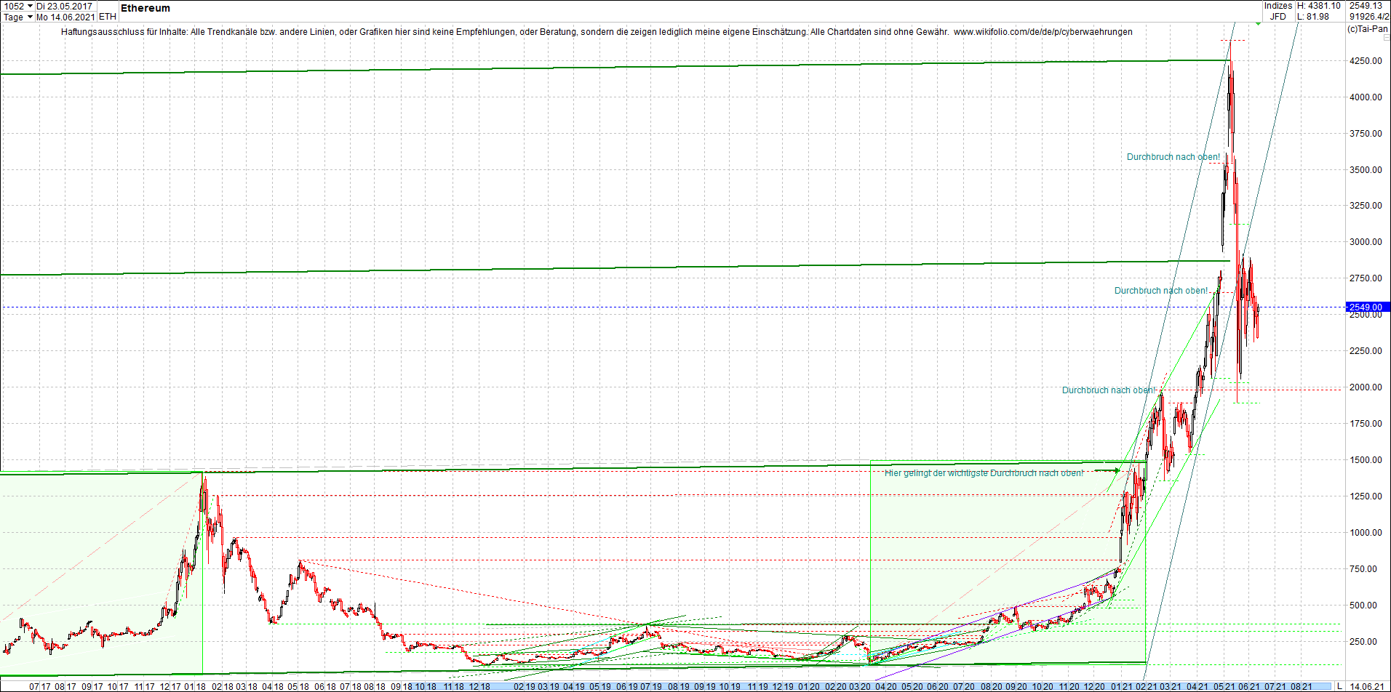Click the "JFD" data source label

[x=1278, y=16]
